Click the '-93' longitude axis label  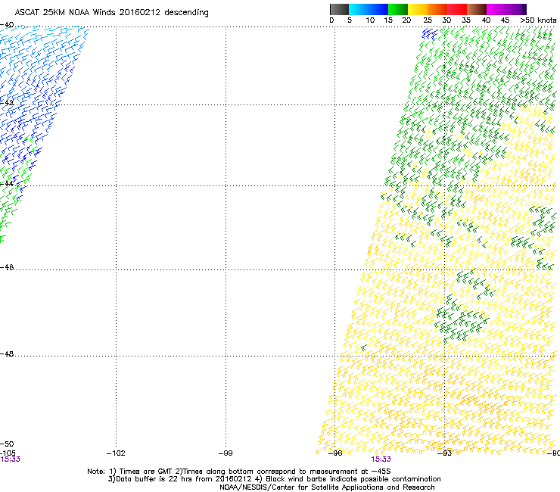coord(445,453)
